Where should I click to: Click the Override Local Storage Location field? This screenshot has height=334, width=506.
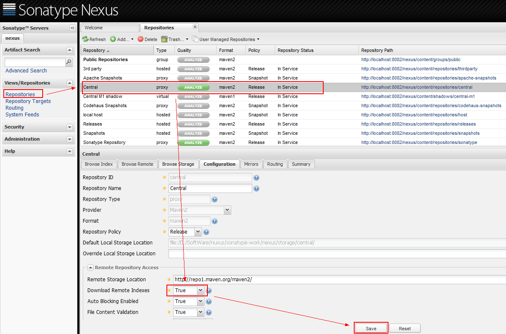click(x=337, y=254)
